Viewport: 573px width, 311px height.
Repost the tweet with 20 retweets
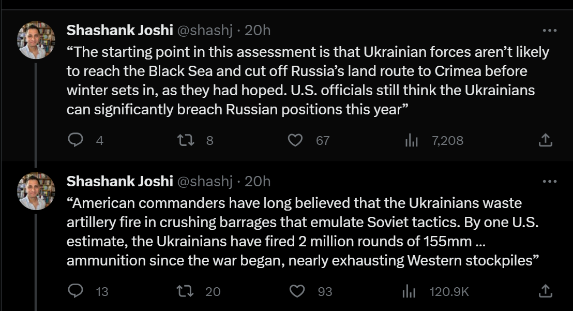coord(185,291)
